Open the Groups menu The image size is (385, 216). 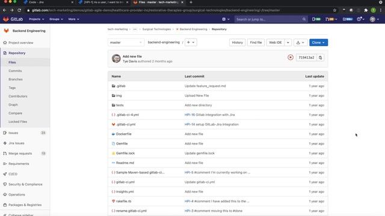pyautogui.click(x=56, y=19)
